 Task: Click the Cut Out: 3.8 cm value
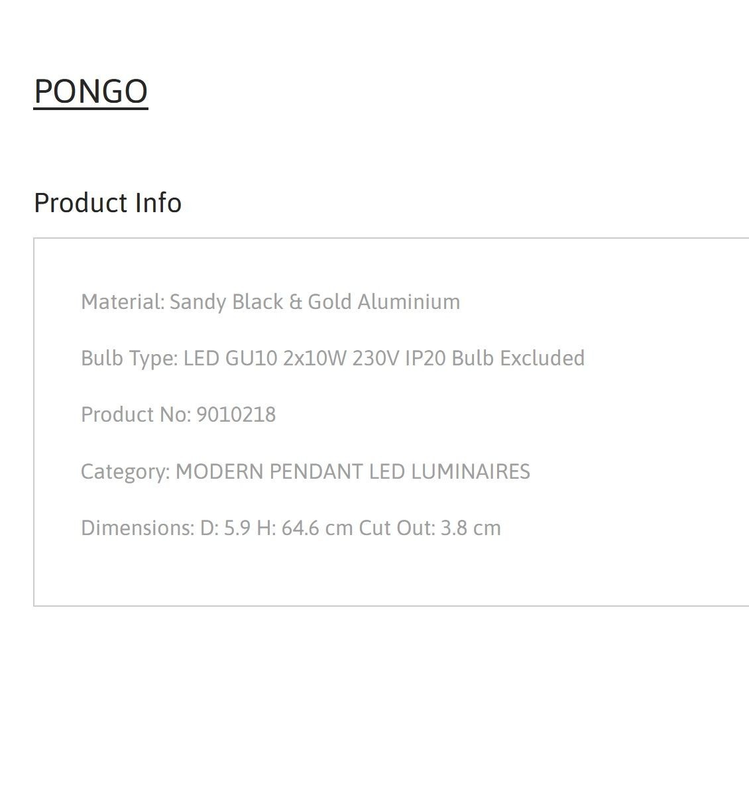(x=430, y=528)
